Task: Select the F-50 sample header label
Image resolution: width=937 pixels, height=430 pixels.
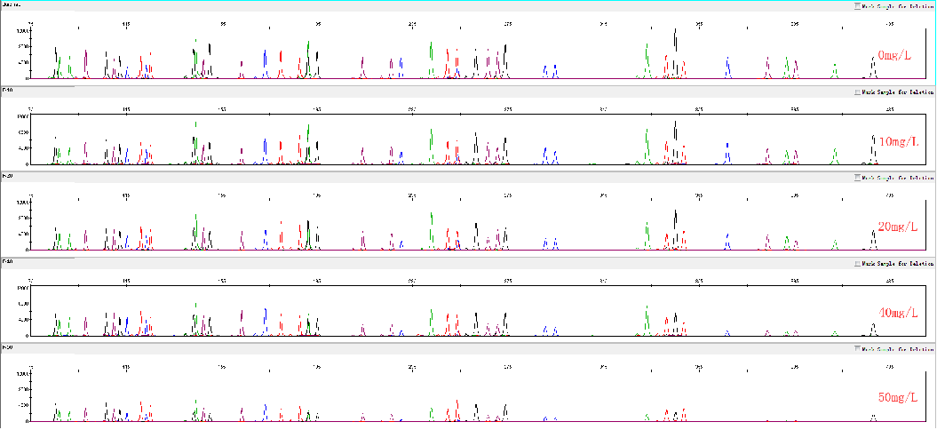Action: coord(7,346)
